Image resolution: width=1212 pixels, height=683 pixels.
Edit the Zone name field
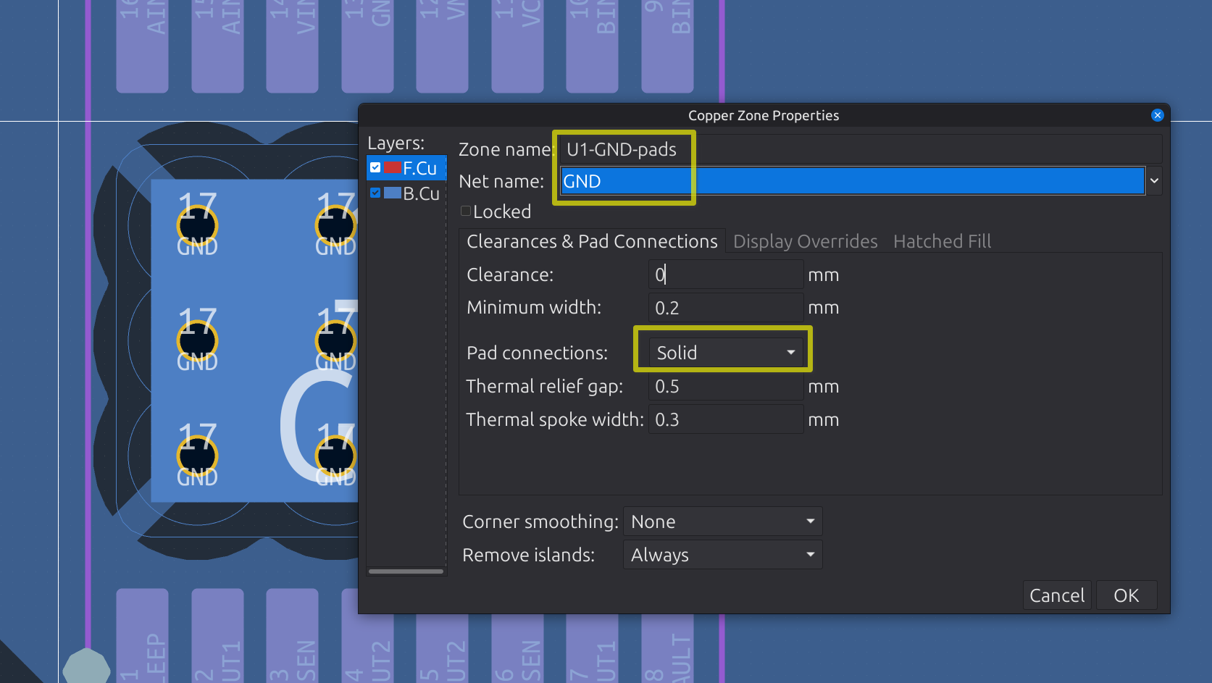pos(860,149)
